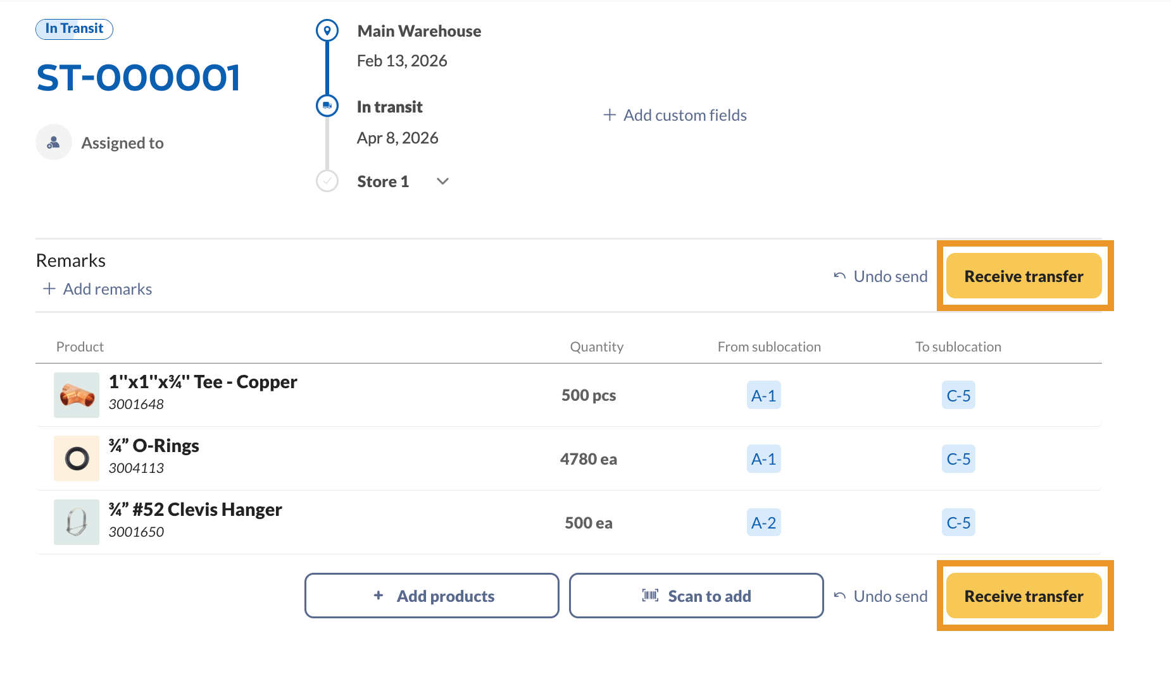Click the Add products button
The width and height of the screenshot is (1171, 679).
pyautogui.click(x=432, y=596)
